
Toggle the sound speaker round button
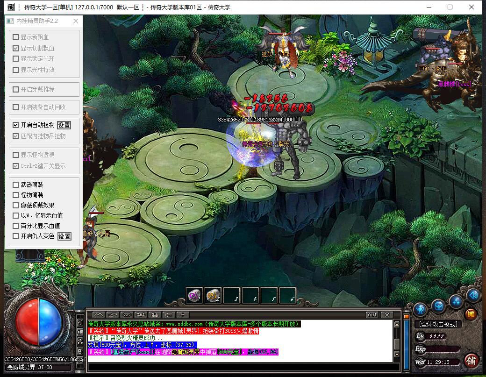coord(473,295)
